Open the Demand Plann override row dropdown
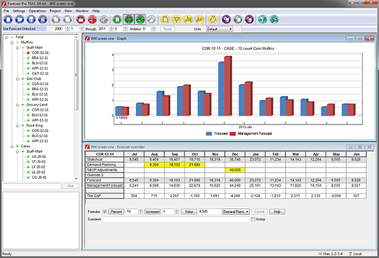 point(236,212)
